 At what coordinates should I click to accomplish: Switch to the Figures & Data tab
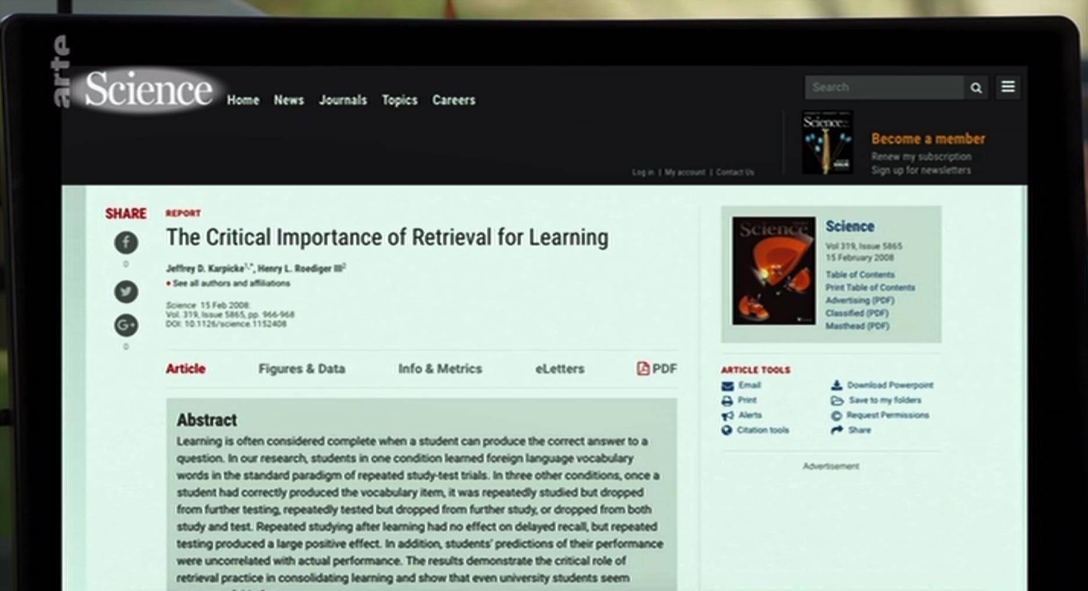302,368
